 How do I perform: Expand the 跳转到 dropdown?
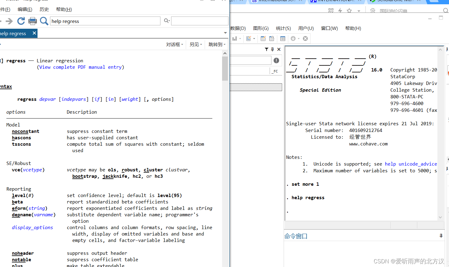pyautogui.click(x=217, y=45)
